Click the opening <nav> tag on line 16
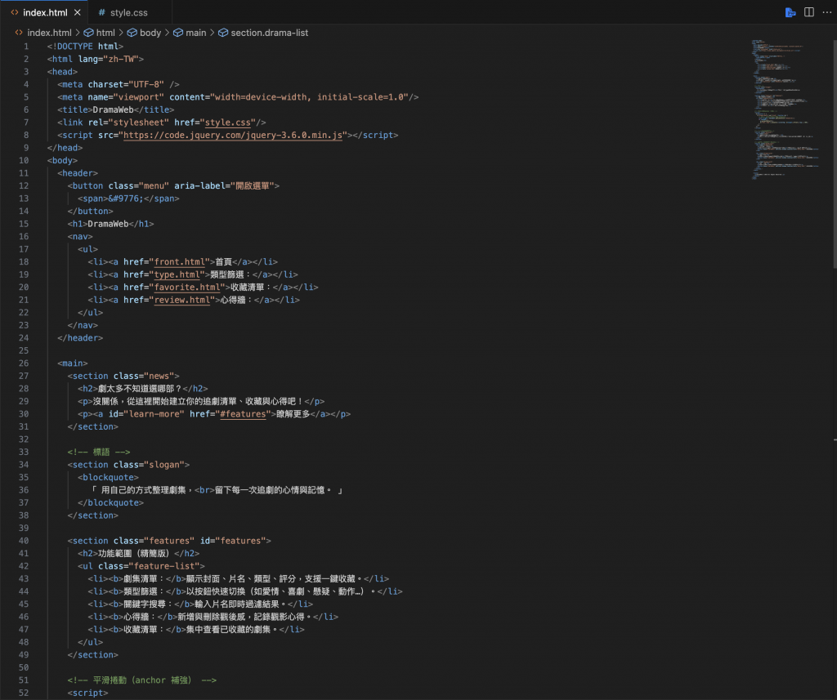The height and width of the screenshot is (700, 837). pyautogui.click(x=80, y=236)
